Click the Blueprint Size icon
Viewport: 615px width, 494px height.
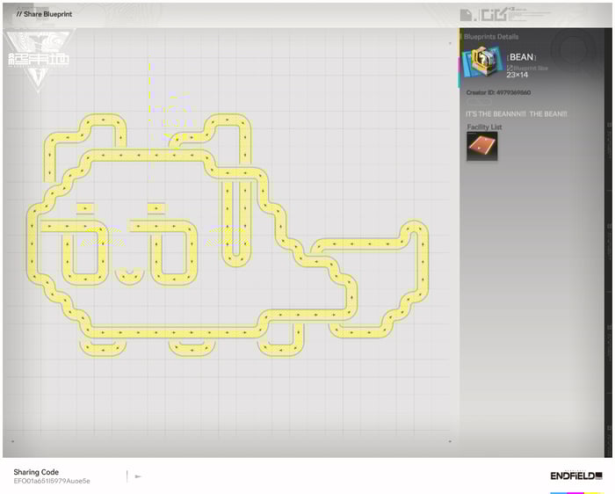click(x=510, y=68)
